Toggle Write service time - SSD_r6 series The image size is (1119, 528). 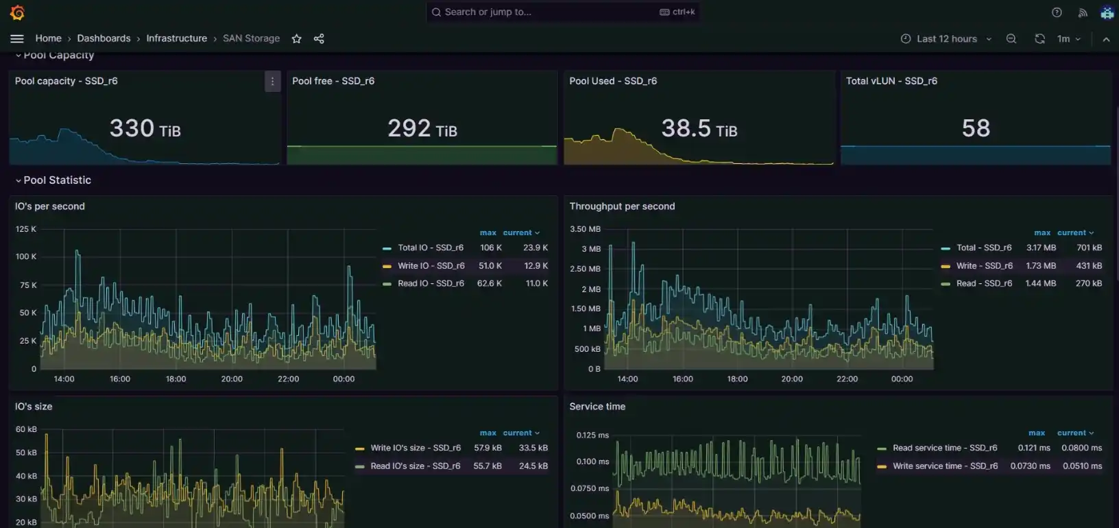(945, 466)
